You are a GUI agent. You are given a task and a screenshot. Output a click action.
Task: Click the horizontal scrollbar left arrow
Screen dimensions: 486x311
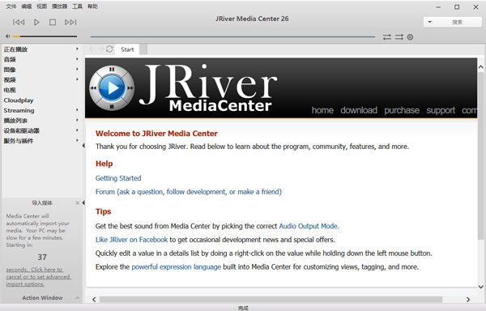click(94, 300)
